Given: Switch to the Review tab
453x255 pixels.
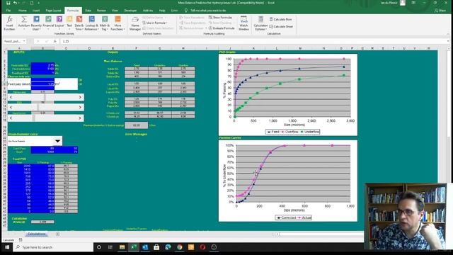Looking at the screenshot, I should coord(101,11).
